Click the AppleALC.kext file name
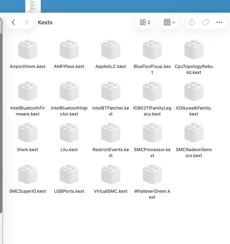Viewport: 230px width, 244px height. click(x=111, y=66)
